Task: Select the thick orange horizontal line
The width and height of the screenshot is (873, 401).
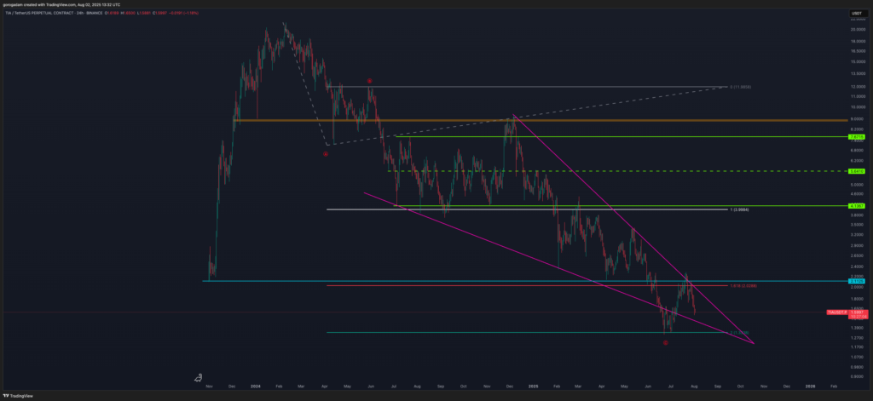Action: [512, 121]
